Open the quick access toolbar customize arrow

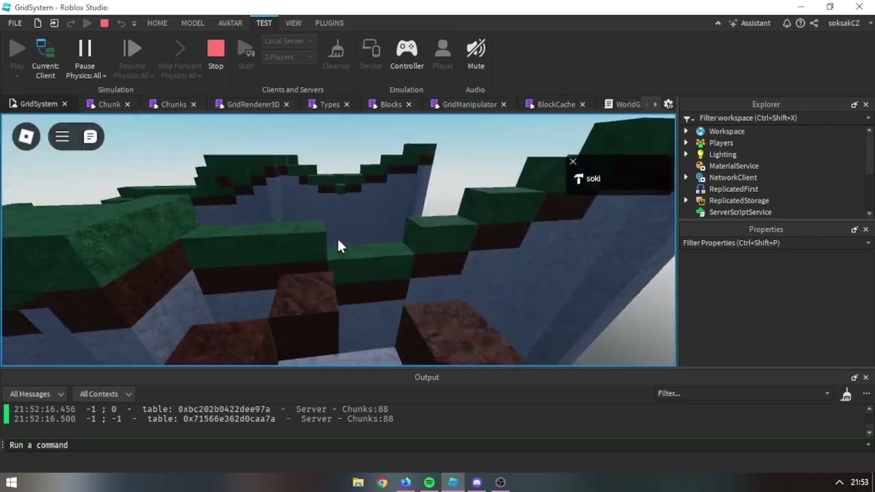pyautogui.click(x=134, y=23)
